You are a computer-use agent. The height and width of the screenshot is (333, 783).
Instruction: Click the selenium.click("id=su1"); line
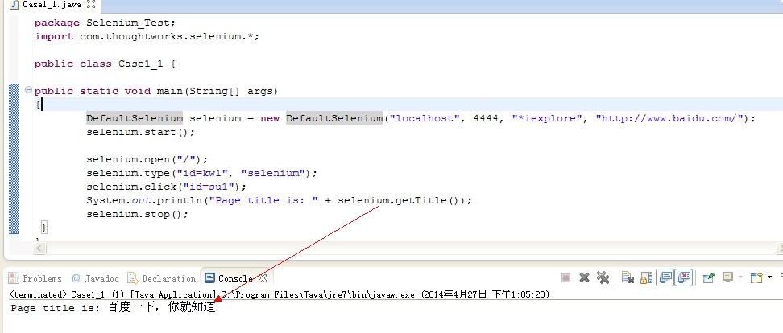[167, 187]
